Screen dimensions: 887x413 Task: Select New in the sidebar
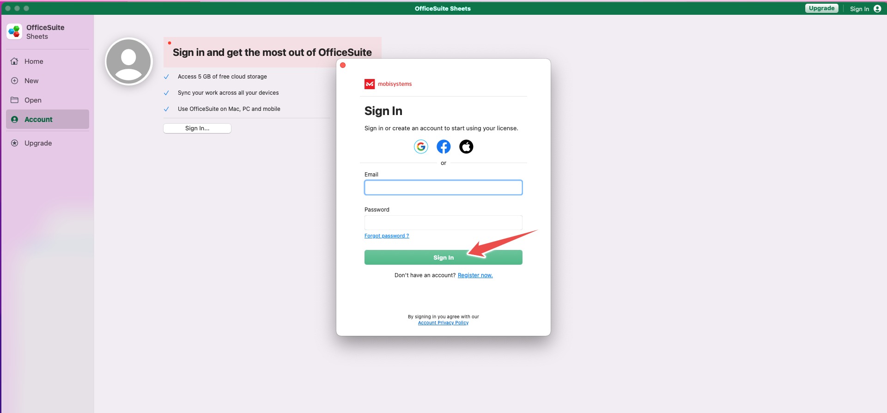click(x=48, y=81)
